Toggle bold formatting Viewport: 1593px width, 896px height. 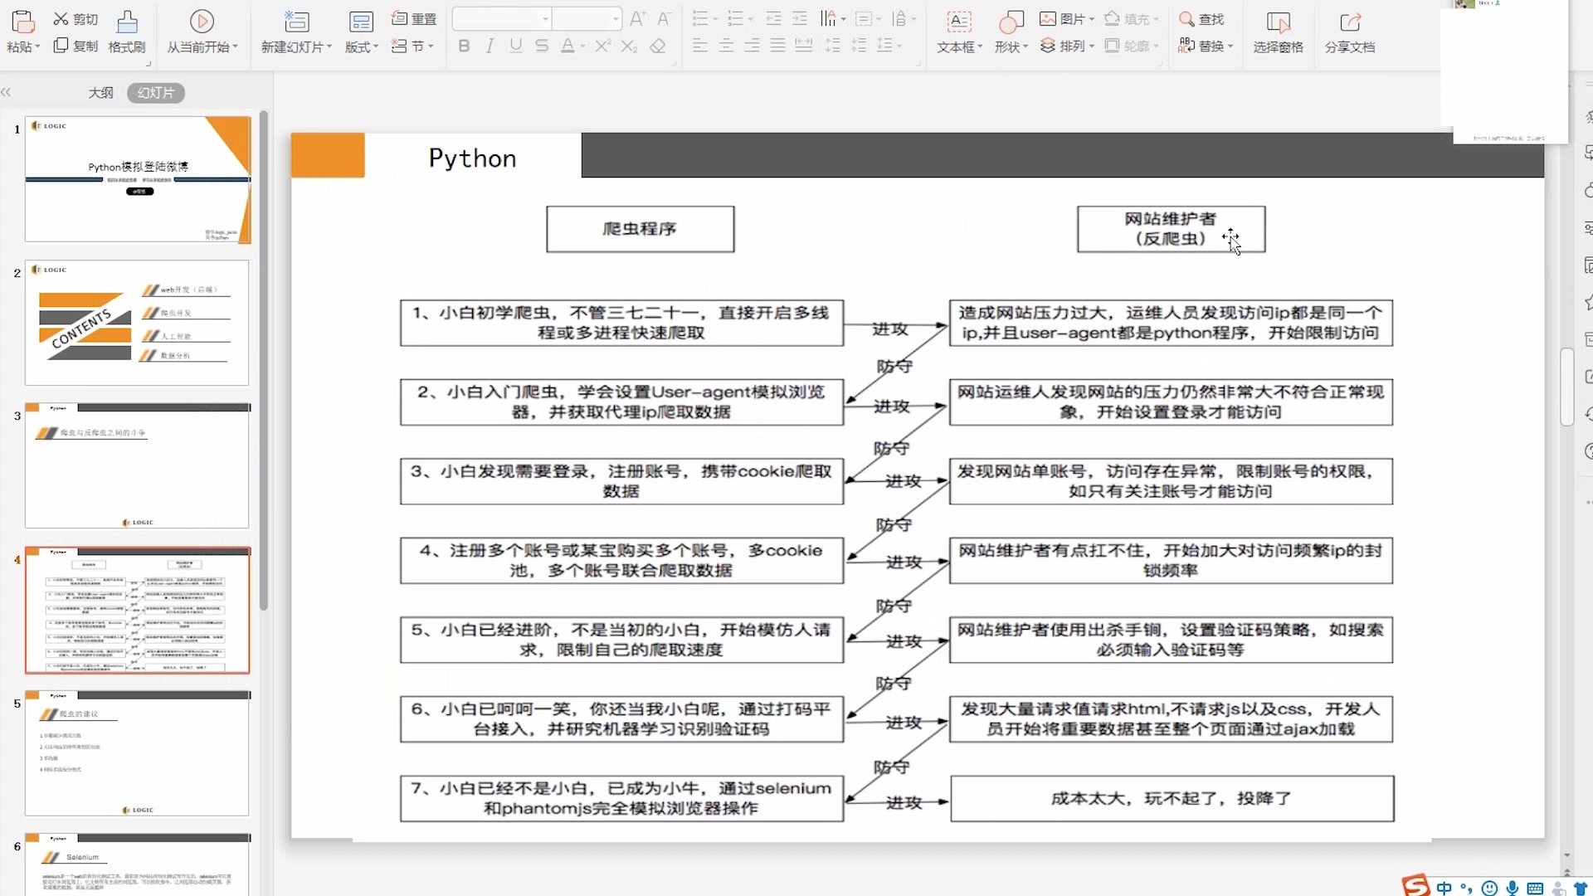pyautogui.click(x=464, y=46)
